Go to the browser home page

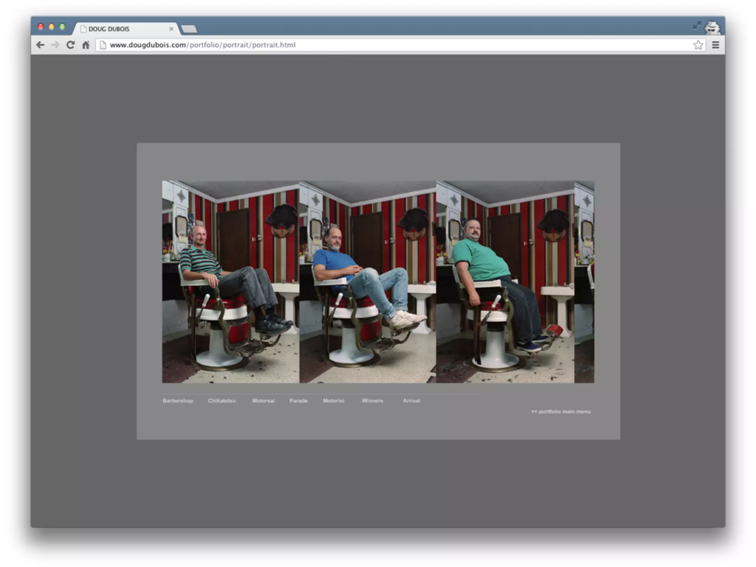click(x=86, y=45)
